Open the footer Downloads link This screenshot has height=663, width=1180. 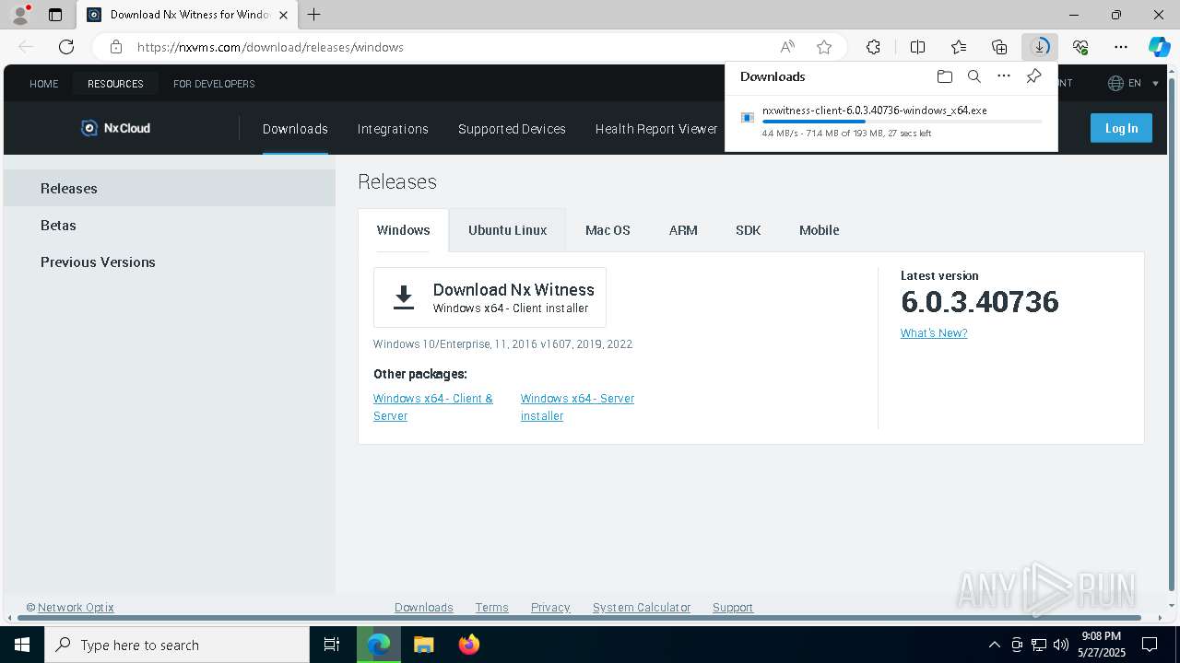point(424,608)
